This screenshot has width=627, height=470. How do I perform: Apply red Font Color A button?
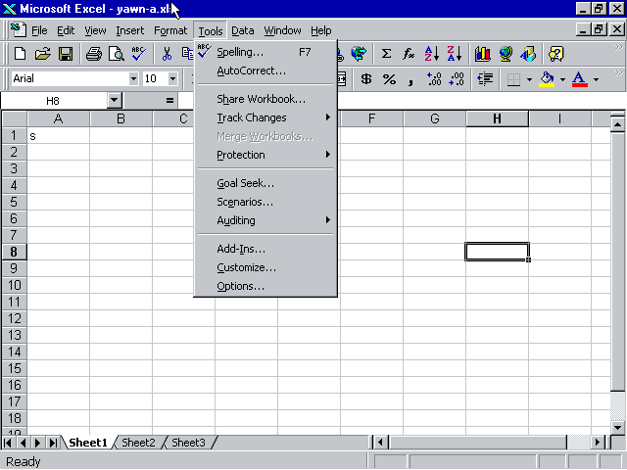(x=580, y=79)
